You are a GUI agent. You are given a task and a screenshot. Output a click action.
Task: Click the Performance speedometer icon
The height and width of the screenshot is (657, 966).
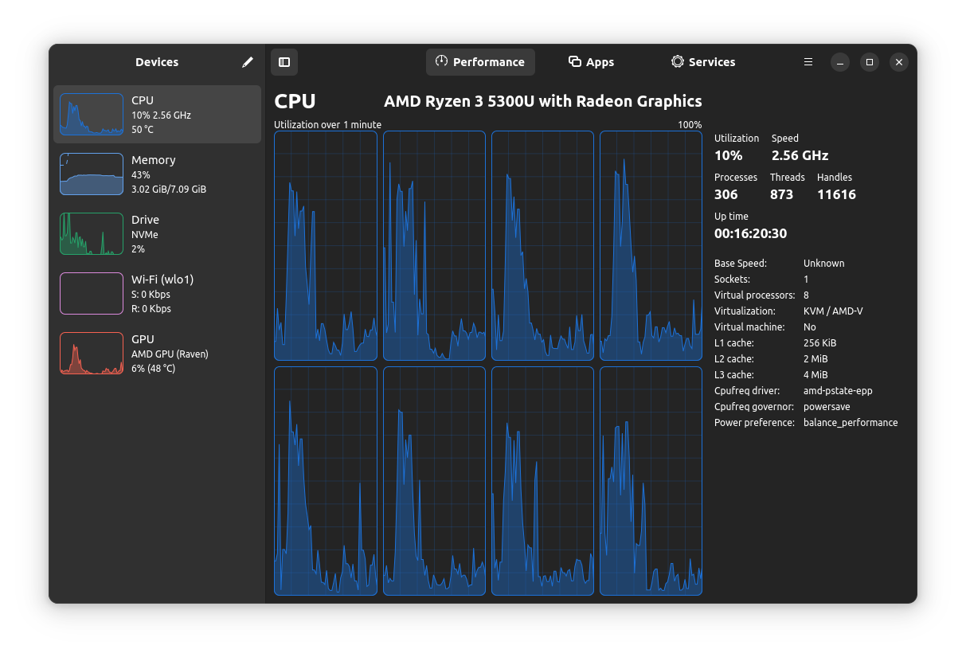[441, 61]
